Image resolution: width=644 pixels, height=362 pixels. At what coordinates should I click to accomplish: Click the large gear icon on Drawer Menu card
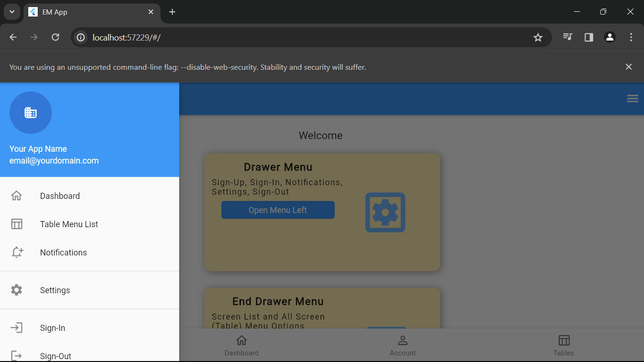pyautogui.click(x=385, y=212)
